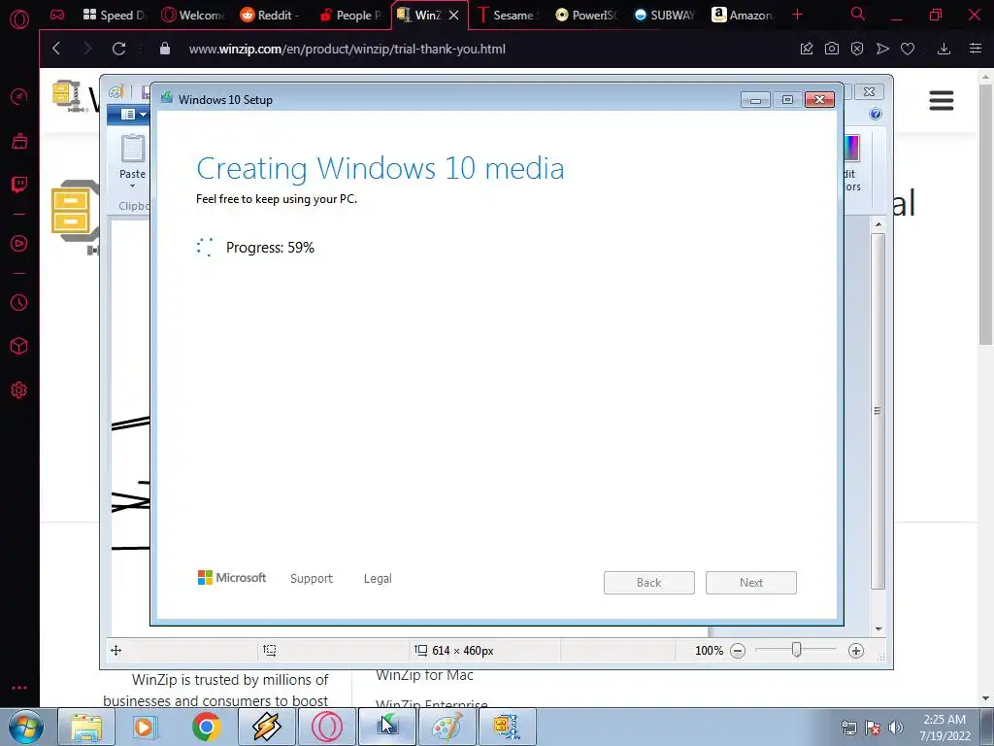
Task: Open the WinZip site hamburger menu
Action: [x=942, y=100]
